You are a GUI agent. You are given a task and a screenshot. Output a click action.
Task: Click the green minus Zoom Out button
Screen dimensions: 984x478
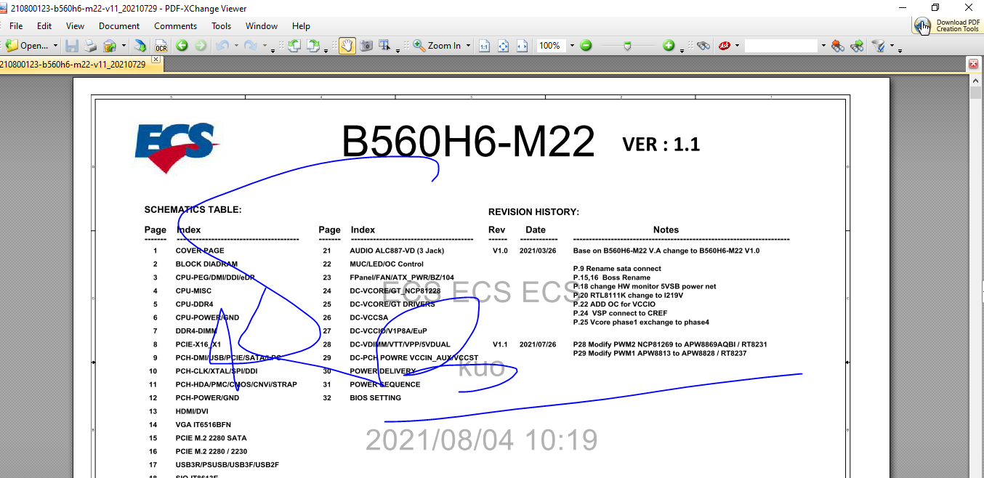coord(586,45)
